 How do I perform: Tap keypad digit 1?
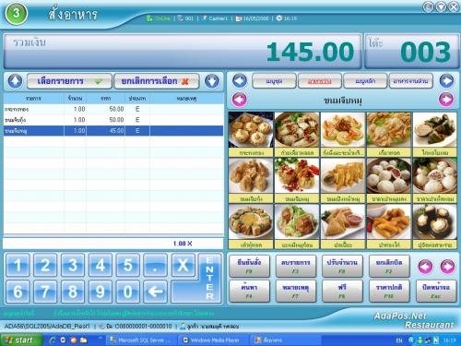coord(18,265)
